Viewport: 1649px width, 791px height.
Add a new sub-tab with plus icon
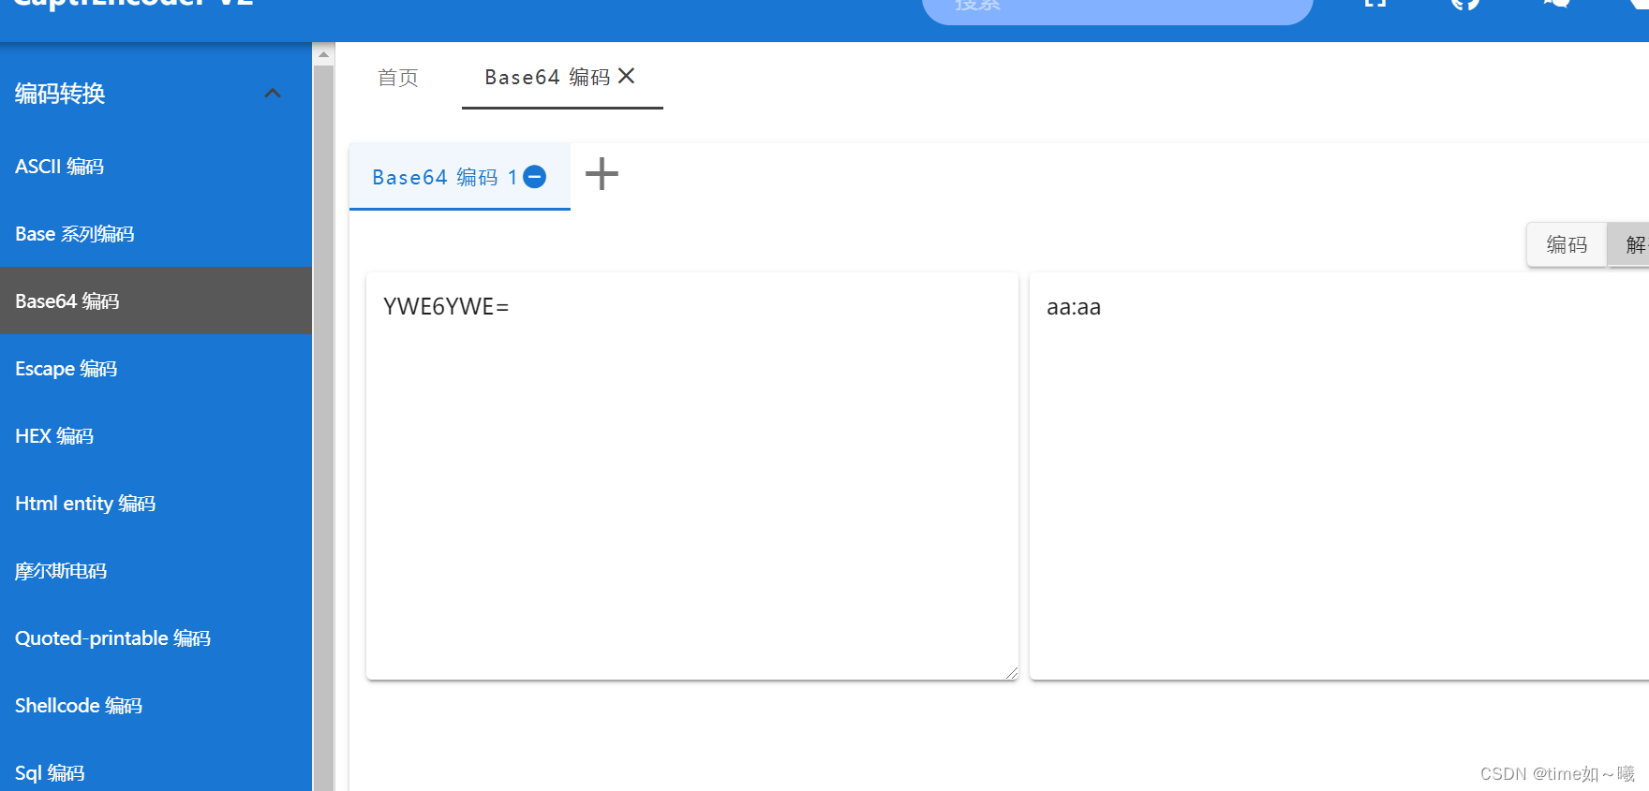click(x=602, y=174)
